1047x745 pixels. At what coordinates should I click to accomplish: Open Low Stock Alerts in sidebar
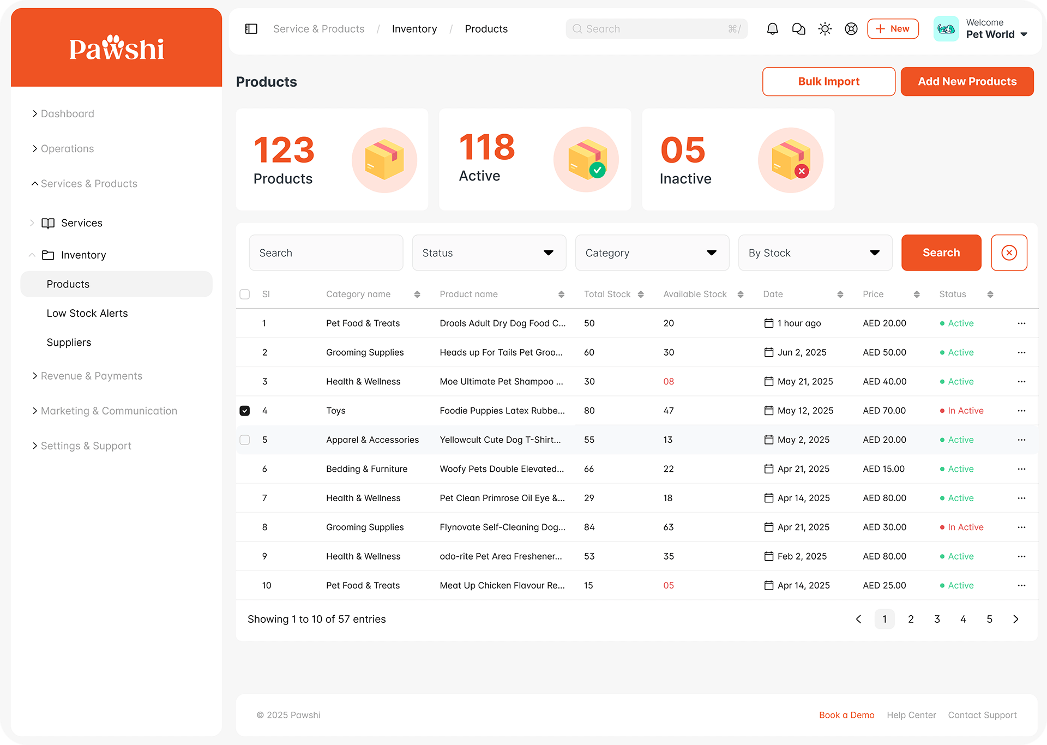[x=87, y=313]
